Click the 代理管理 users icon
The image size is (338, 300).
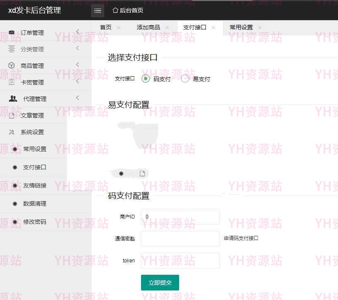pos(13,98)
